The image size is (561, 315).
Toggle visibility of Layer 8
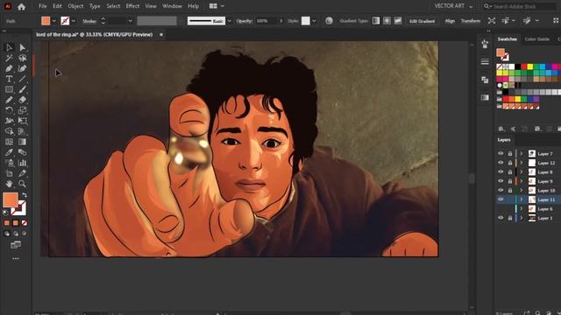[501, 172]
